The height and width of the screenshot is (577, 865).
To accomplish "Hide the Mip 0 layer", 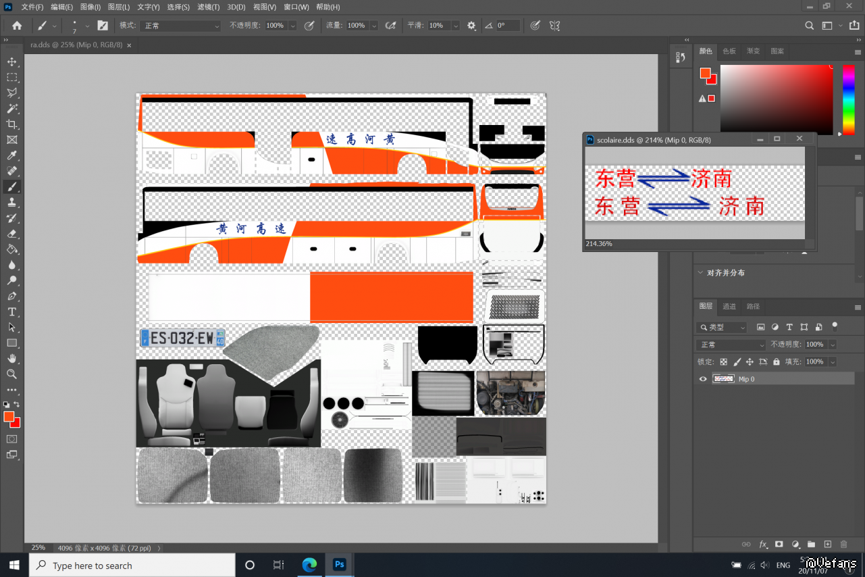I will click(703, 379).
